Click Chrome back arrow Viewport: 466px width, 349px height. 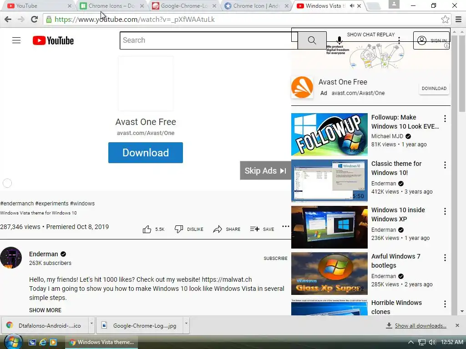[x=8, y=19]
